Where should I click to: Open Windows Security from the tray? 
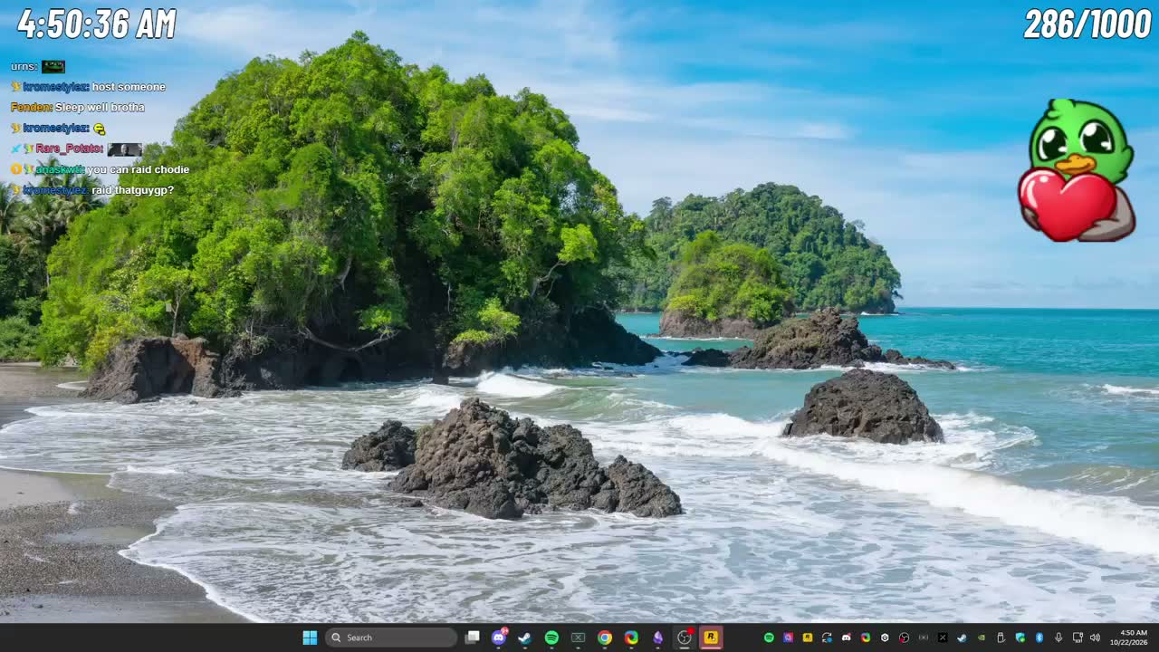coord(1020,638)
